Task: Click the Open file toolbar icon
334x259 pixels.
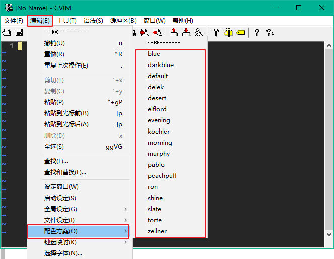Action: [7, 32]
